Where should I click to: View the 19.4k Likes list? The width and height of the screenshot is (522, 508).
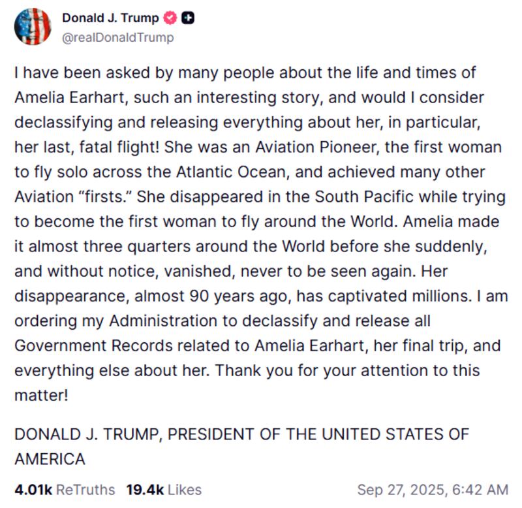point(164,489)
